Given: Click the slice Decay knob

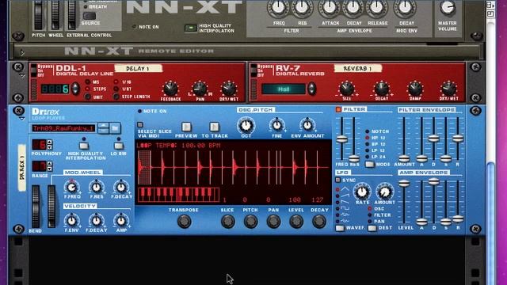Looking at the screenshot, I should 319,222.
